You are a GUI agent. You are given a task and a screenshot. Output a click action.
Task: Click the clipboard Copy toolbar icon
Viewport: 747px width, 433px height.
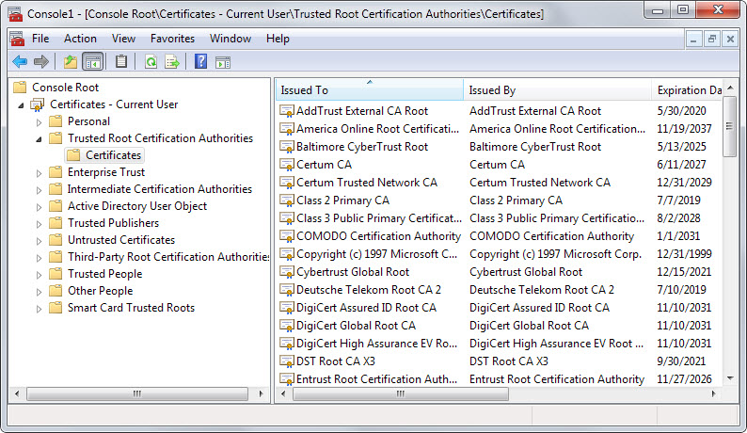click(121, 61)
